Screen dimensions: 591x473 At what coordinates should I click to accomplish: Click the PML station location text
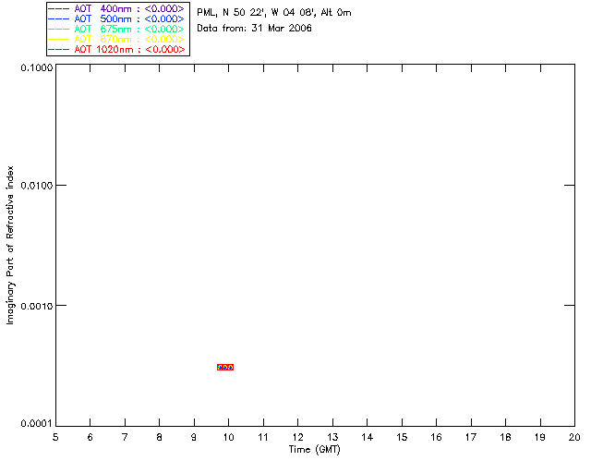click(x=274, y=13)
